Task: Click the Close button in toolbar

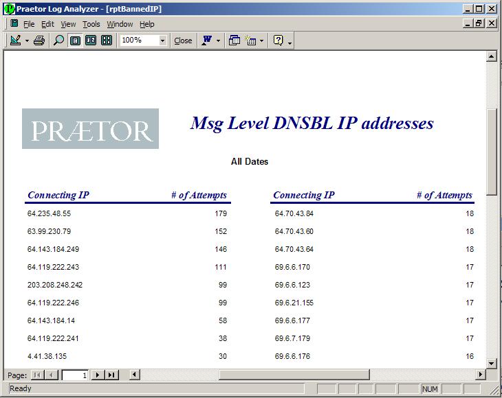Action: (x=183, y=40)
